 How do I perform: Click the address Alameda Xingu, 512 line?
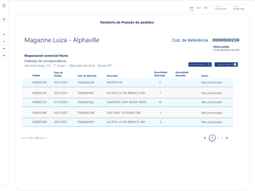[68, 66]
